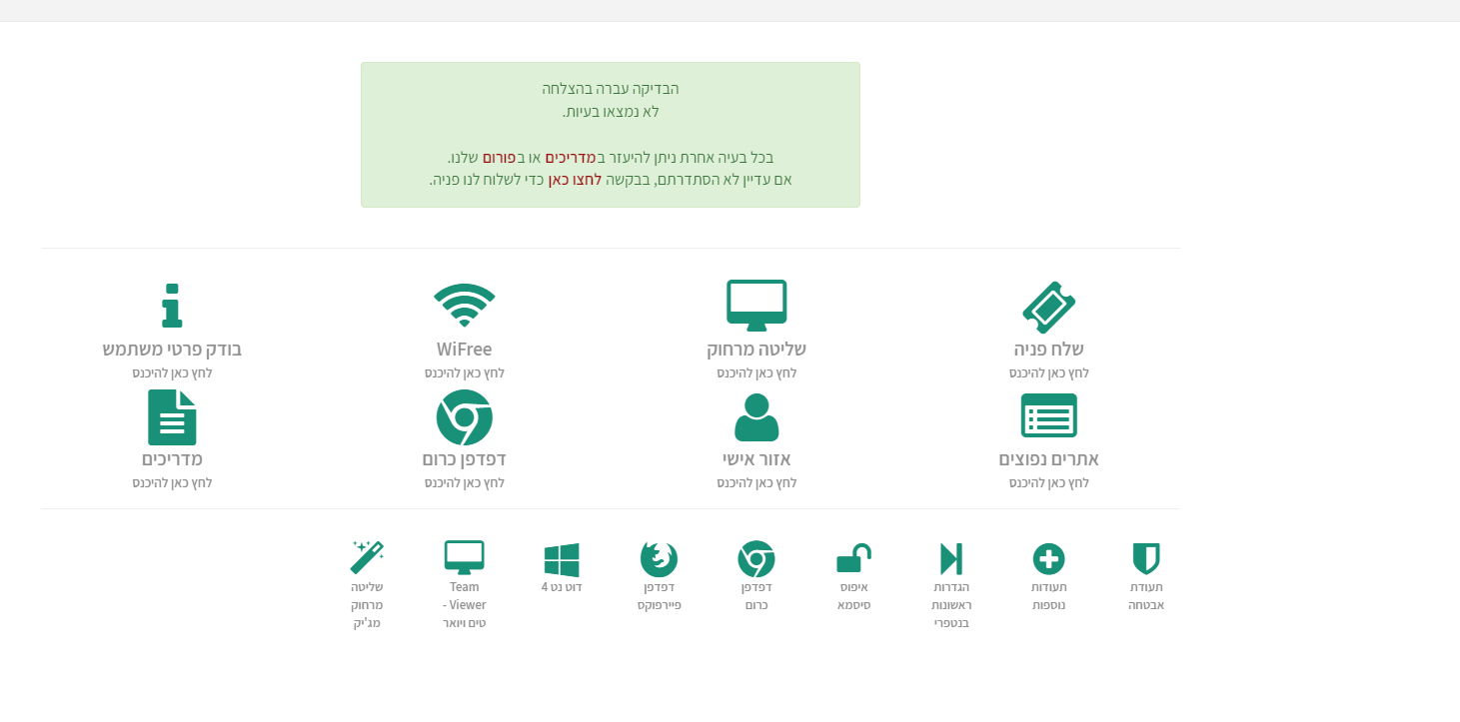Select the תעודת אבטחה shield icon
Viewport: 1460px width, 722px height.
pyautogui.click(x=1146, y=558)
